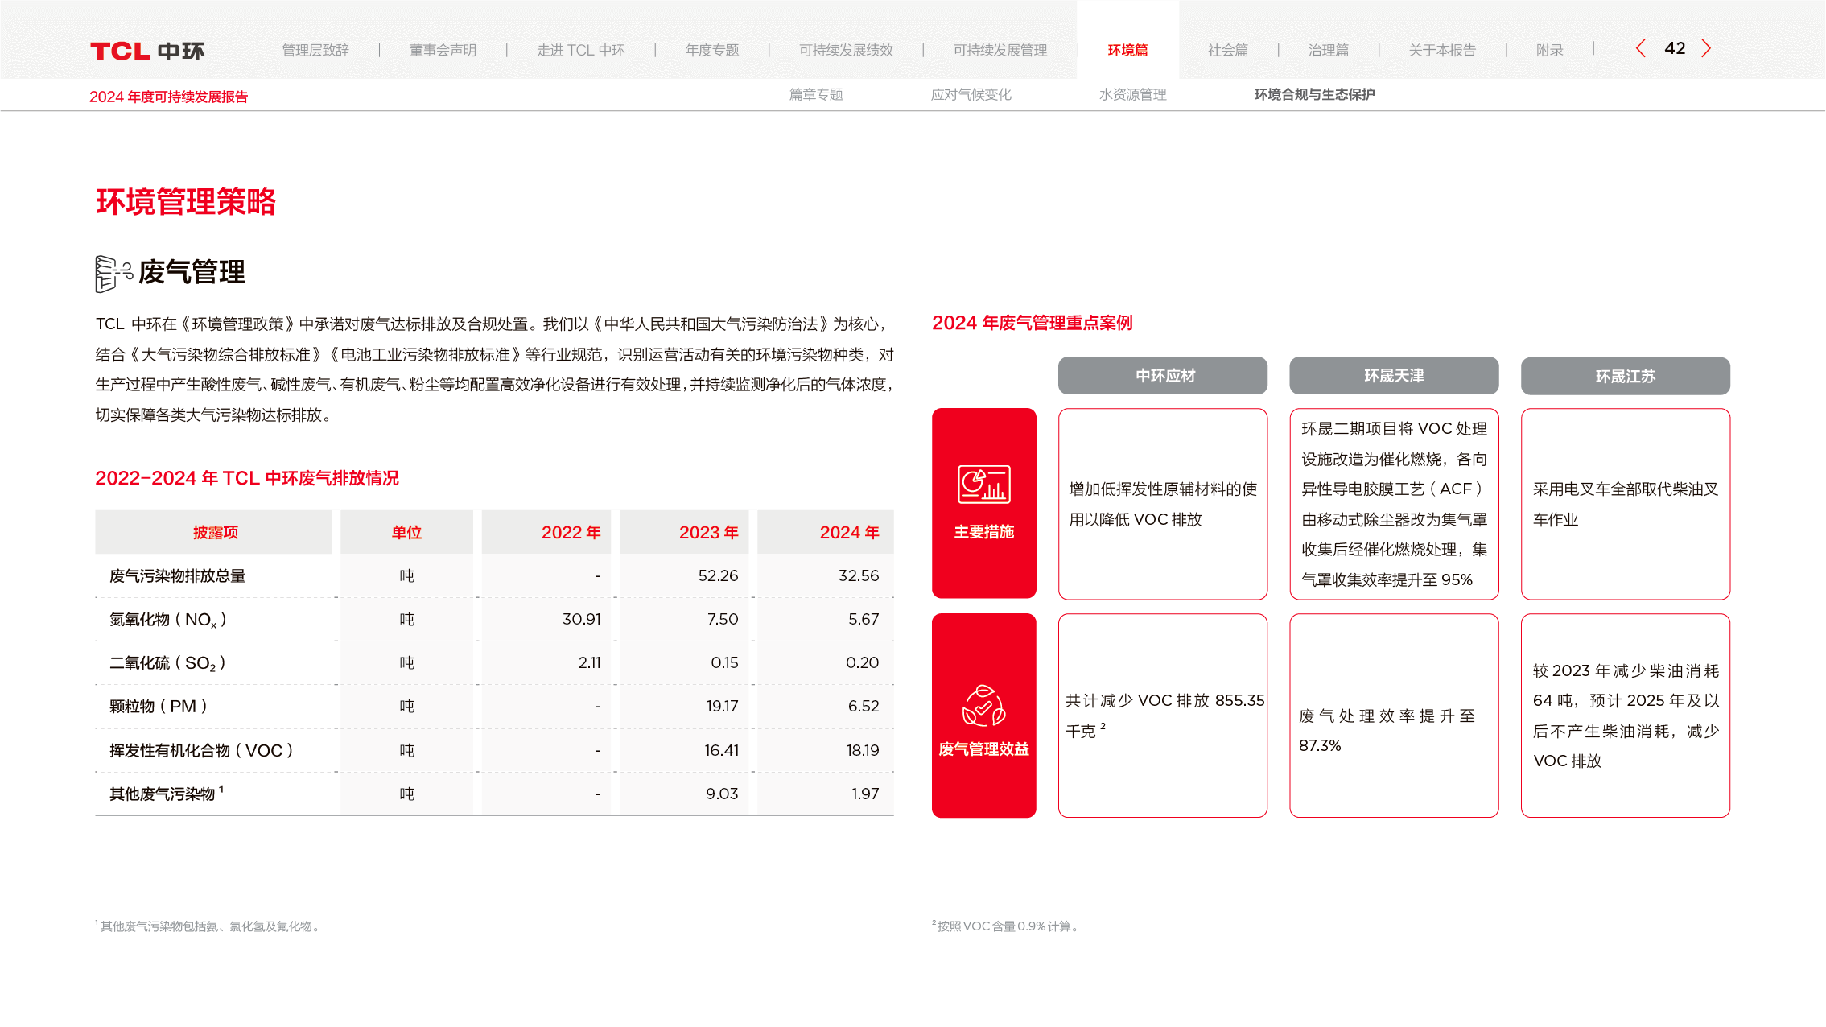
Task: Jump to 环境合规与生态保护 subsection
Action: click(x=1313, y=95)
